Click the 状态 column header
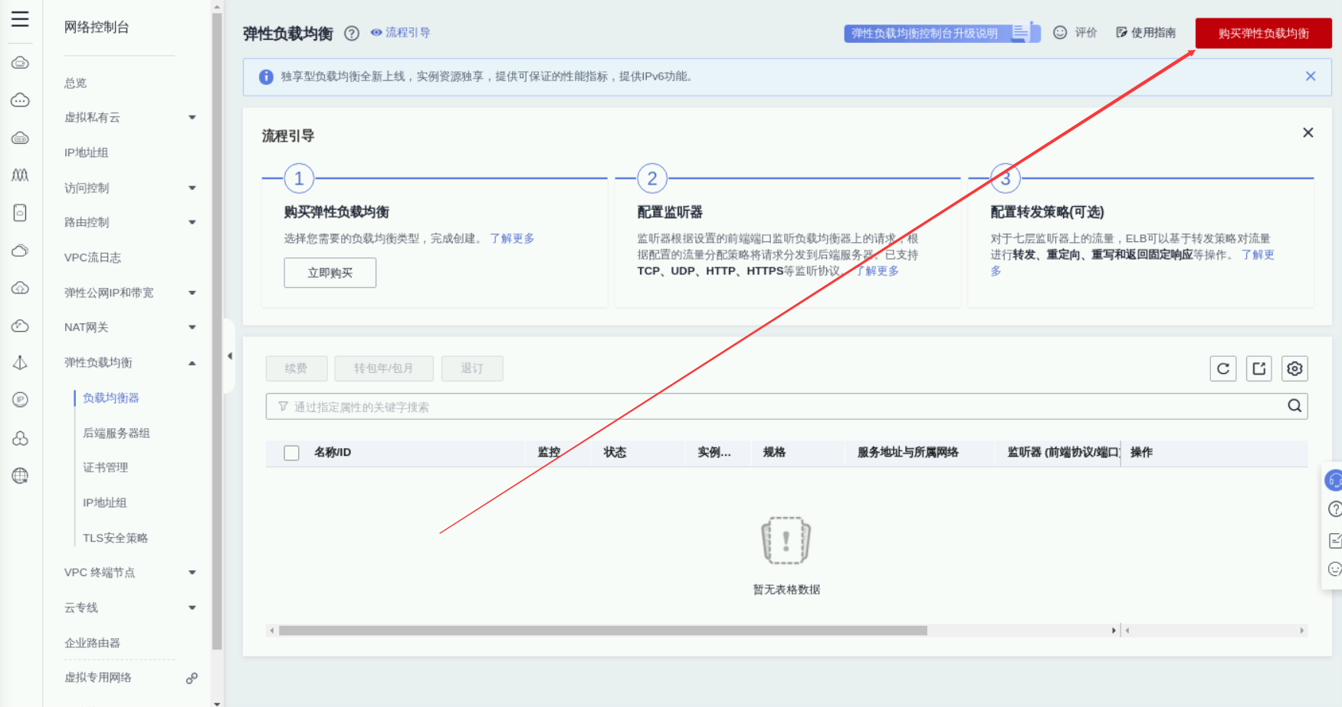The width and height of the screenshot is (1342, 707). point(615,452)
